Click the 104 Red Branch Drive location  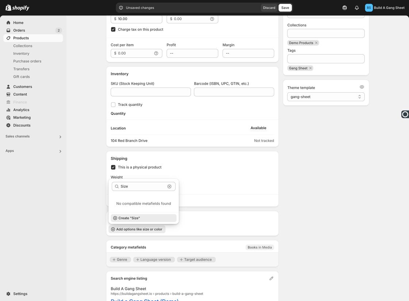click(129, 141)
